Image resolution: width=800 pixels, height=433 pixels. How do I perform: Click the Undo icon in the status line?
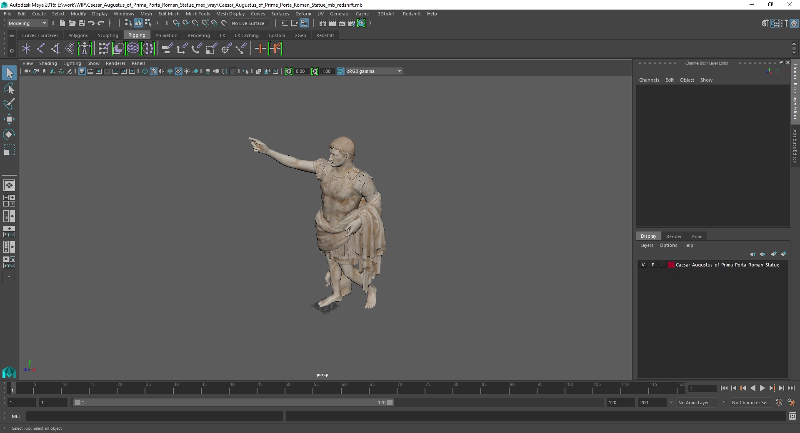pyautogui.click(x=91, y=23)
